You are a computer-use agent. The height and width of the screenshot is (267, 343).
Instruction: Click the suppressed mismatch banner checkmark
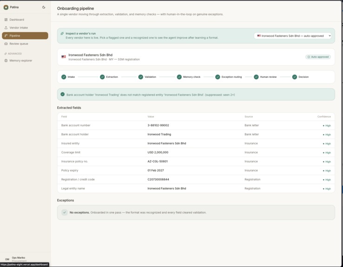coord(63,94)
